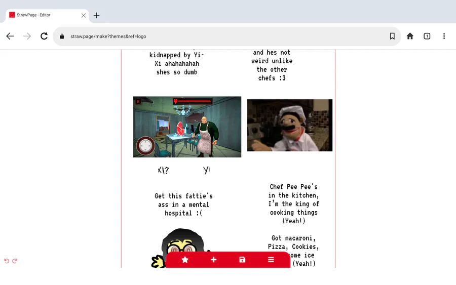This screenshot has height=285, width=456.
Task: Select 'Get this fattie's' text block
Action: 183,205
